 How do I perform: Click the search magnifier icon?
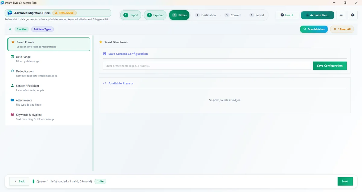click(x=10, y=29)
